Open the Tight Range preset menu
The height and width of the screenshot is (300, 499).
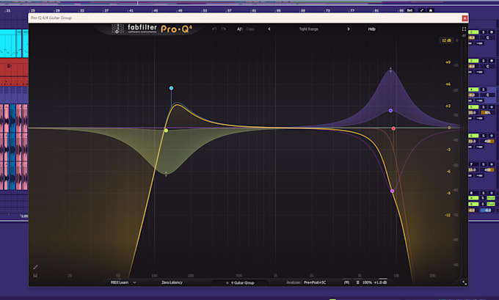pyautogui.click(x=309, y=29)
